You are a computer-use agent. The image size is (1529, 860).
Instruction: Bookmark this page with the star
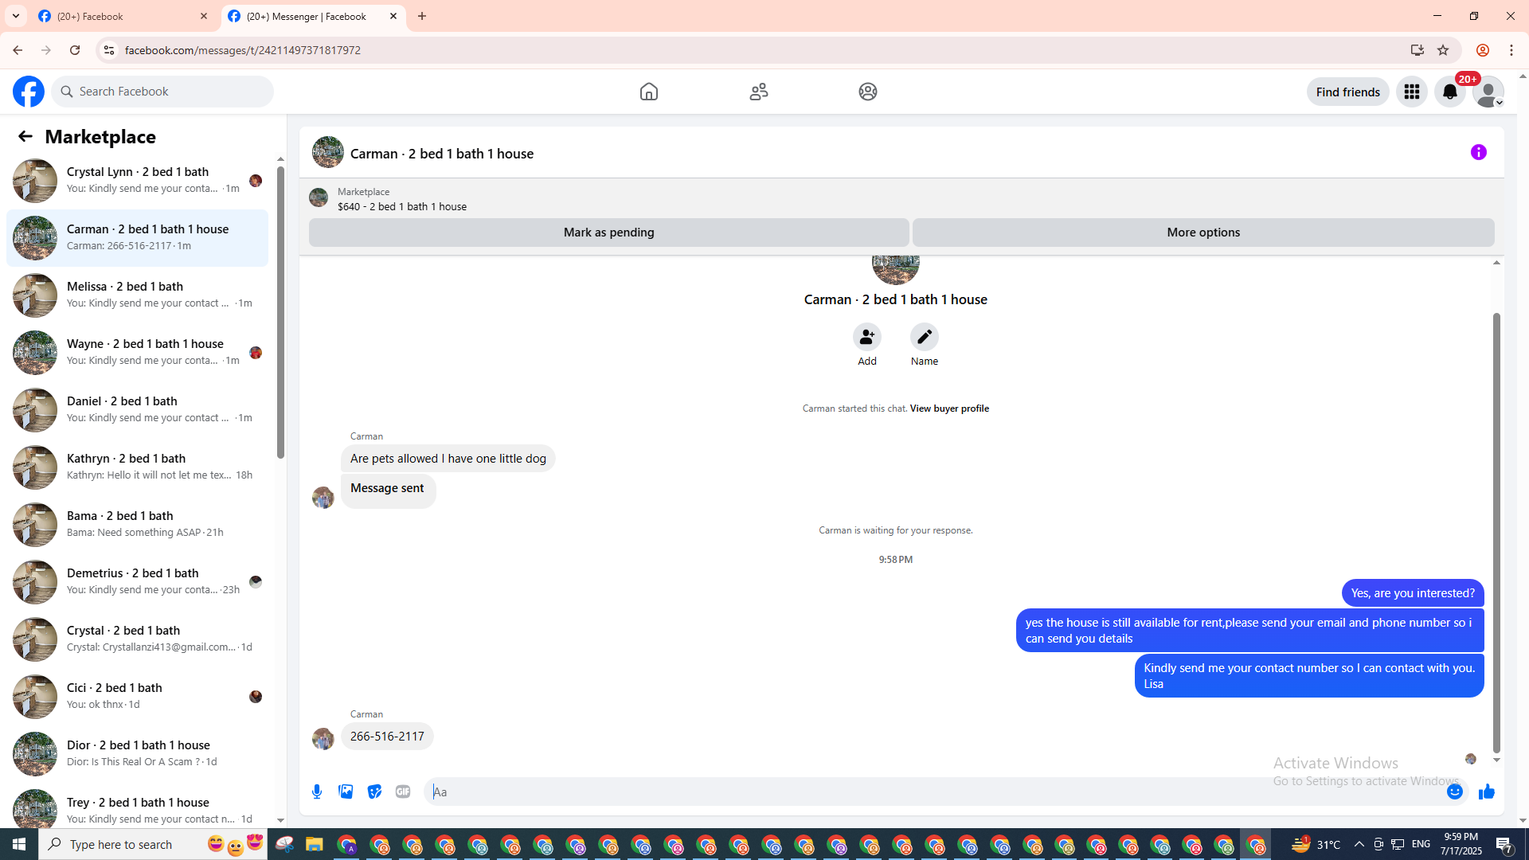pos(1443,50)
